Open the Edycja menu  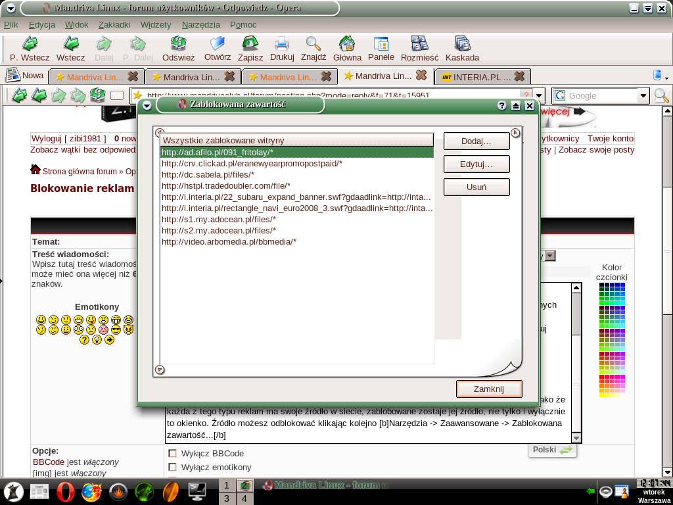[x=42, y=25]
